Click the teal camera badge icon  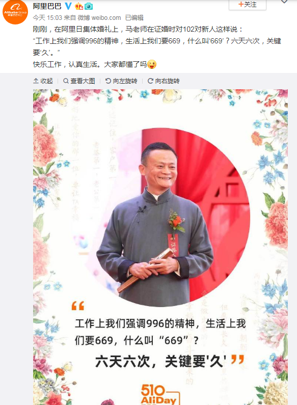tap(89, 6)
